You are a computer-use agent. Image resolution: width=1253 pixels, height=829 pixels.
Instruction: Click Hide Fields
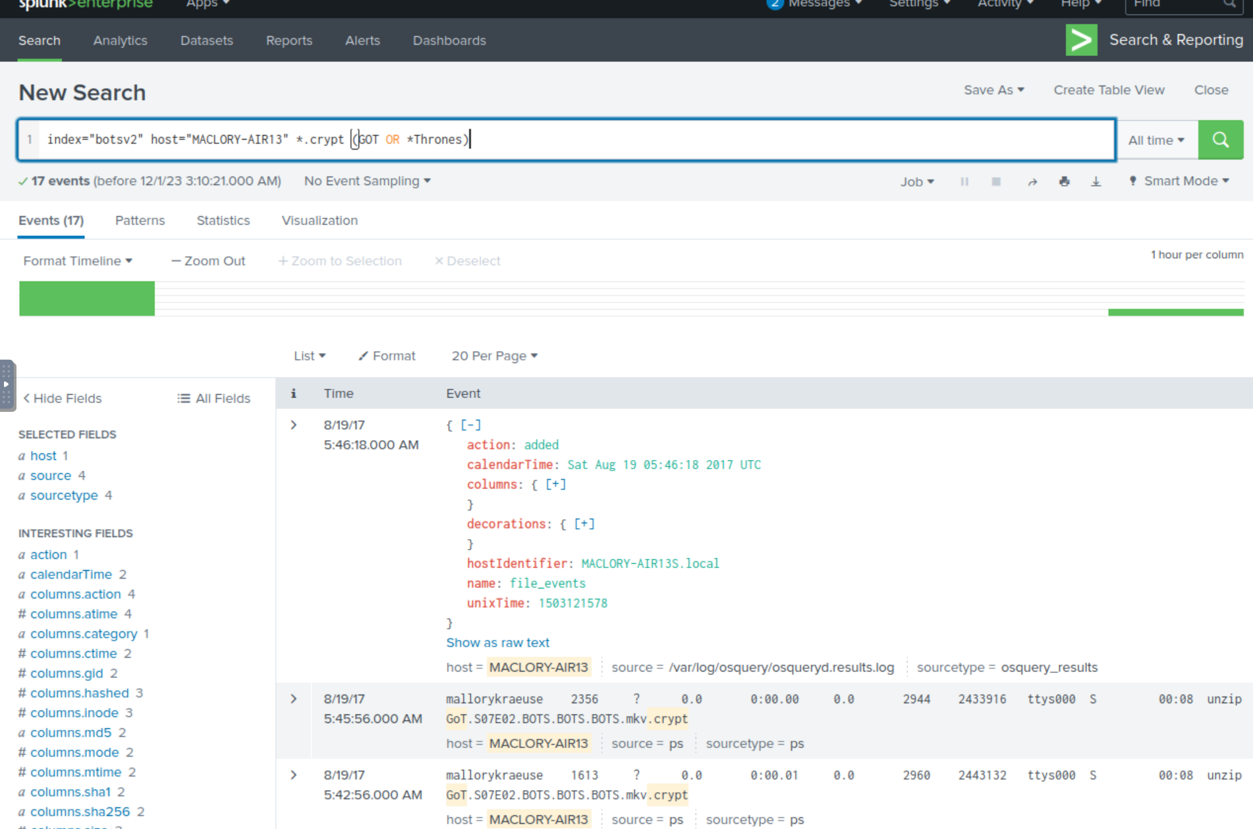[62, 399]
